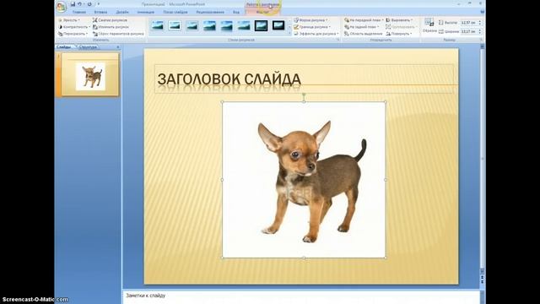The width and height of the screenshot is (540, 304).
Task: Apply the fourth picture style thumbnail
Action: [209, 25]
